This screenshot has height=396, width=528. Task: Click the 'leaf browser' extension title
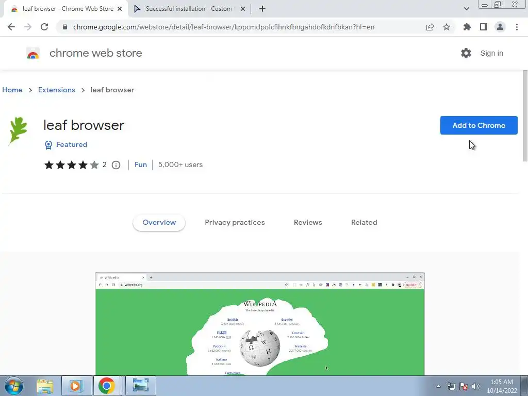pos(84,125)
